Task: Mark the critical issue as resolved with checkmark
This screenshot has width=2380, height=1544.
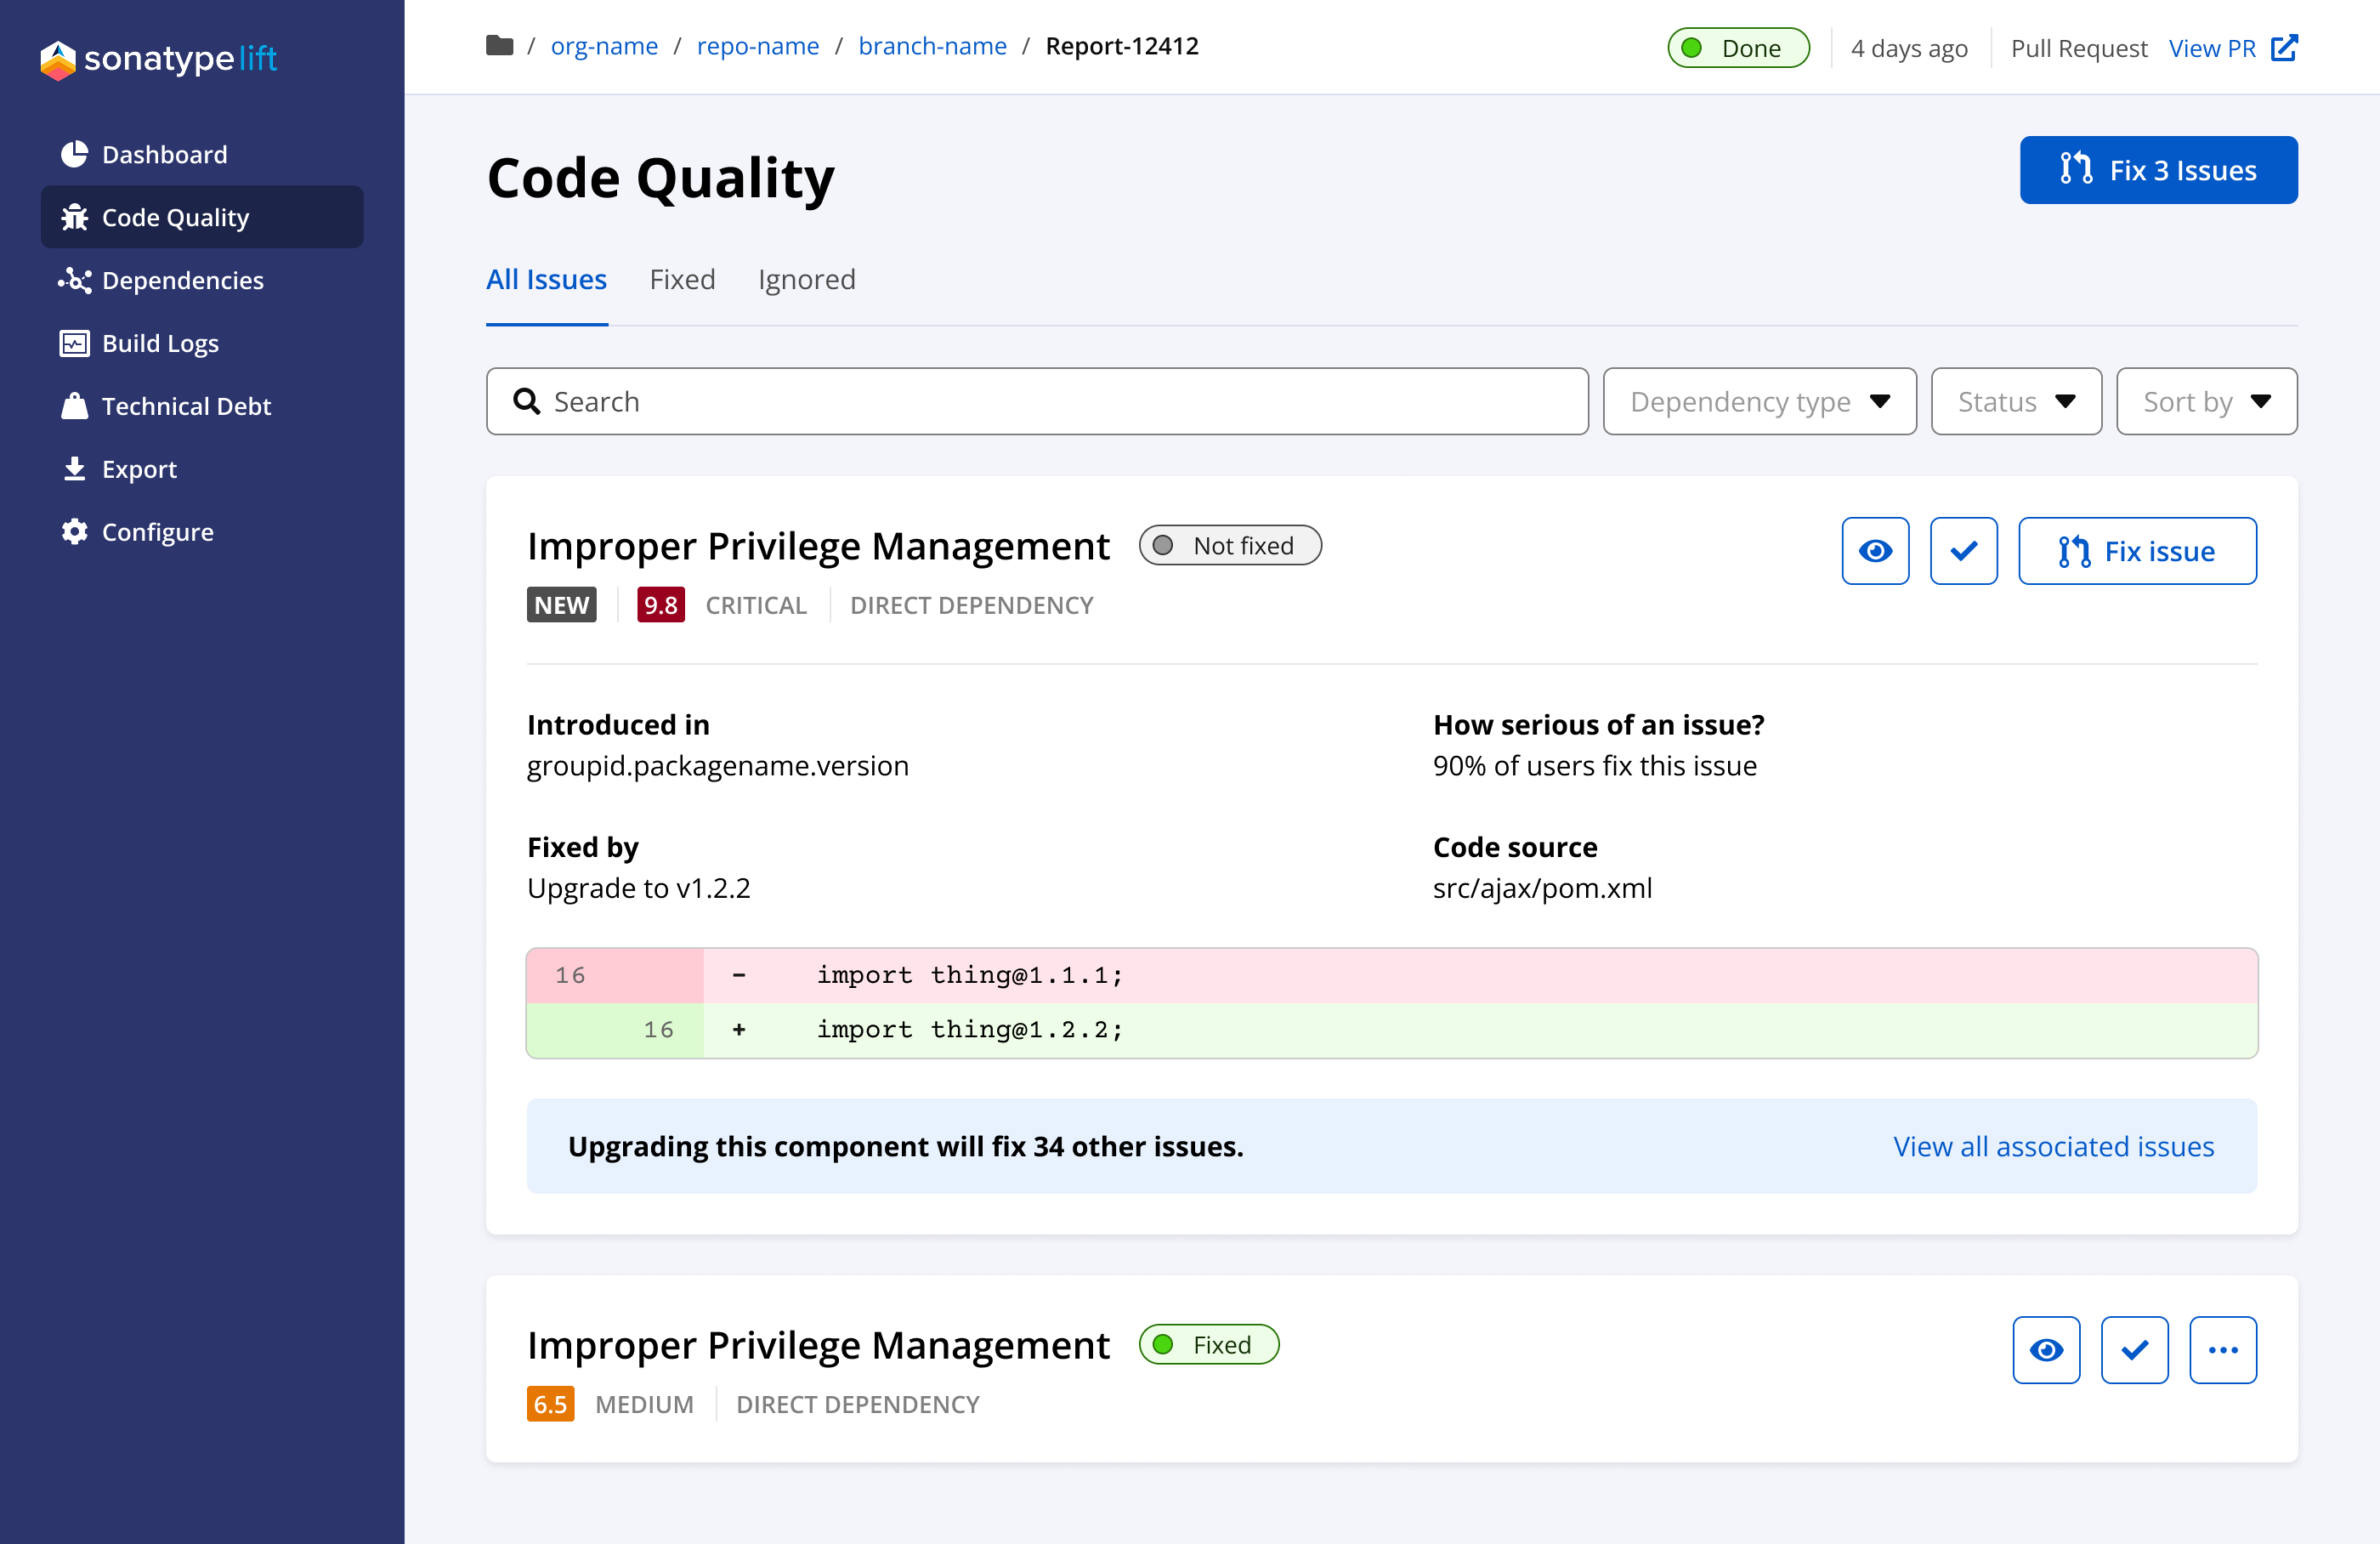Action: pyautogui.click(x=1963, y=550)
